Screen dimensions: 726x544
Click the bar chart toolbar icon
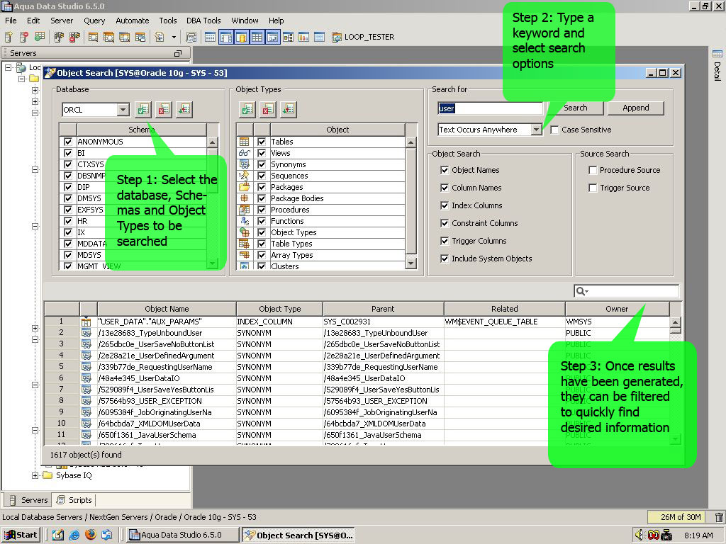[303, 37]
